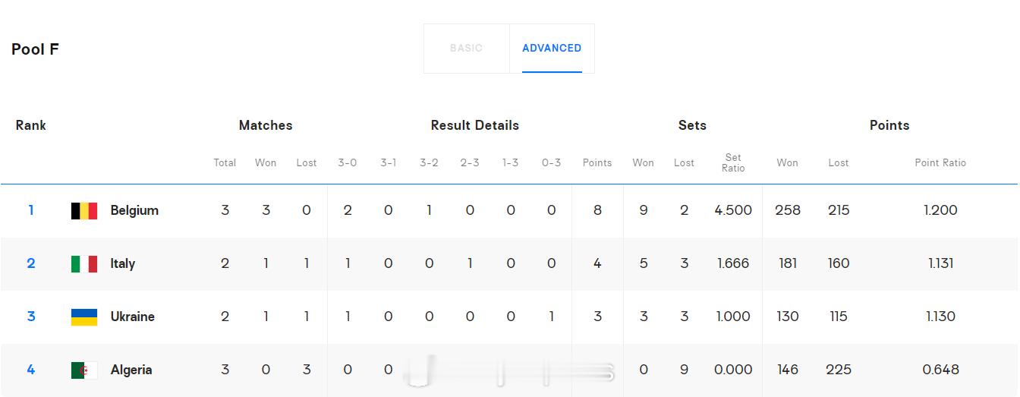Switch to the BASIC tab
The width and height of the screenshot is (1020, 397).
point(466,48)
